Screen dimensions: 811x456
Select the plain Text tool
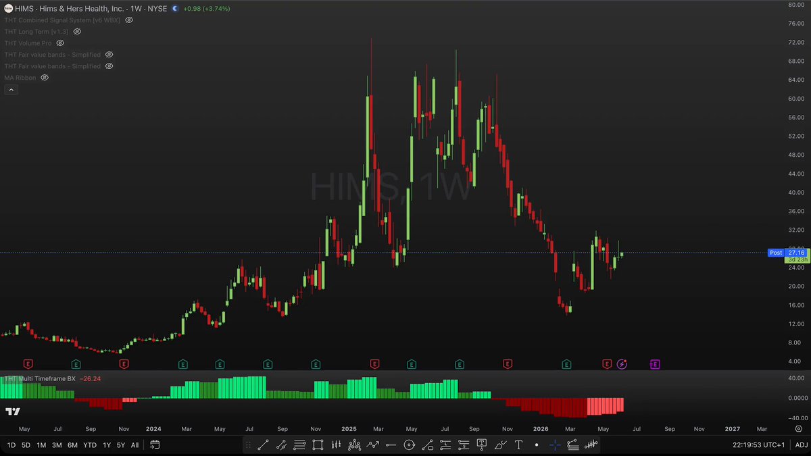[518, 445]
